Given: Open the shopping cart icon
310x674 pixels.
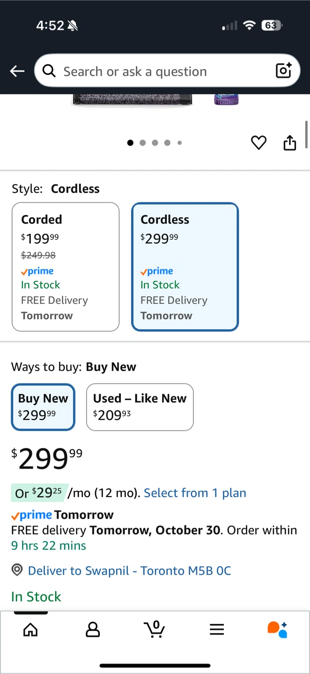Looking at the screenshot, I should [155, 629].
